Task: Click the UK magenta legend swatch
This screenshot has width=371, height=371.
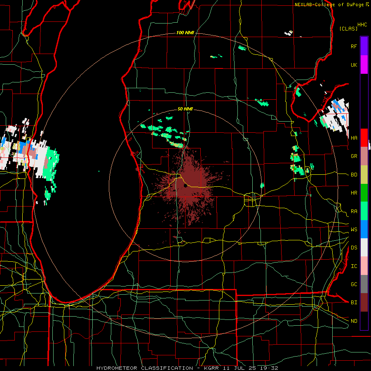Action: click(364, 65)
